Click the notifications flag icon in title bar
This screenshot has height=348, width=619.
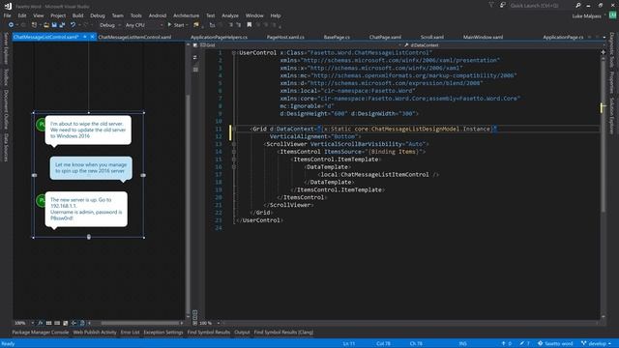pyautogui.click(x=491, y=5)
